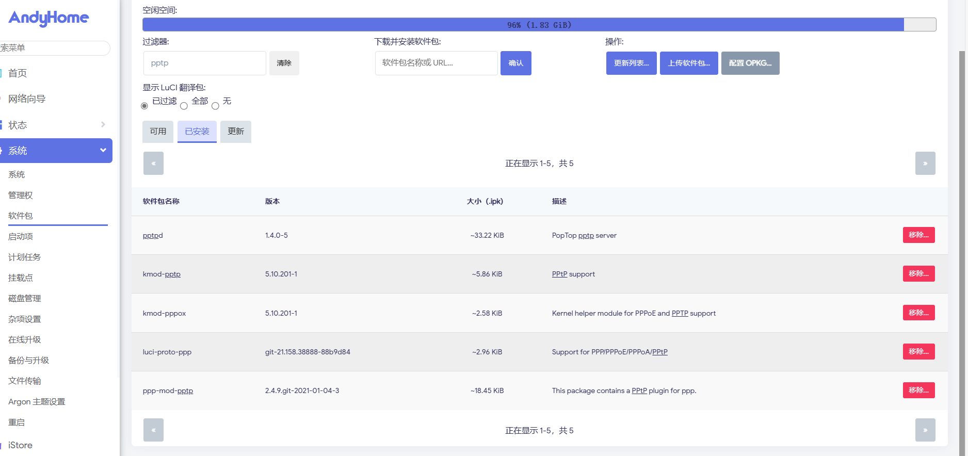Viewport: 968px width, 456px height.
Task: Select the 全部 radio option
Action: 184,106
